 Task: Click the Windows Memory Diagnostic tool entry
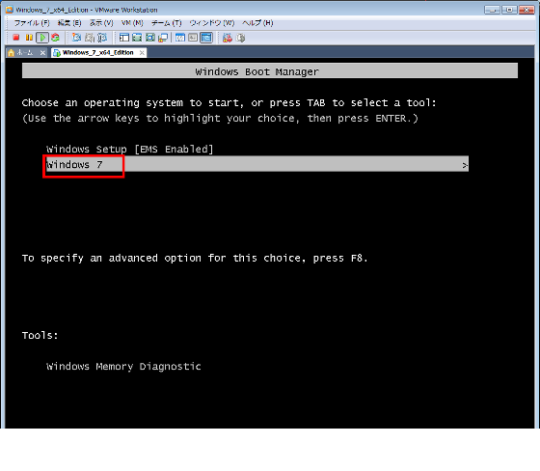click(x=123, y=366)
